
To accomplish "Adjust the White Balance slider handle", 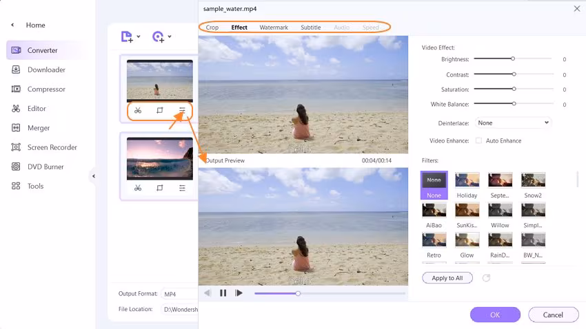I will [514, 104].
